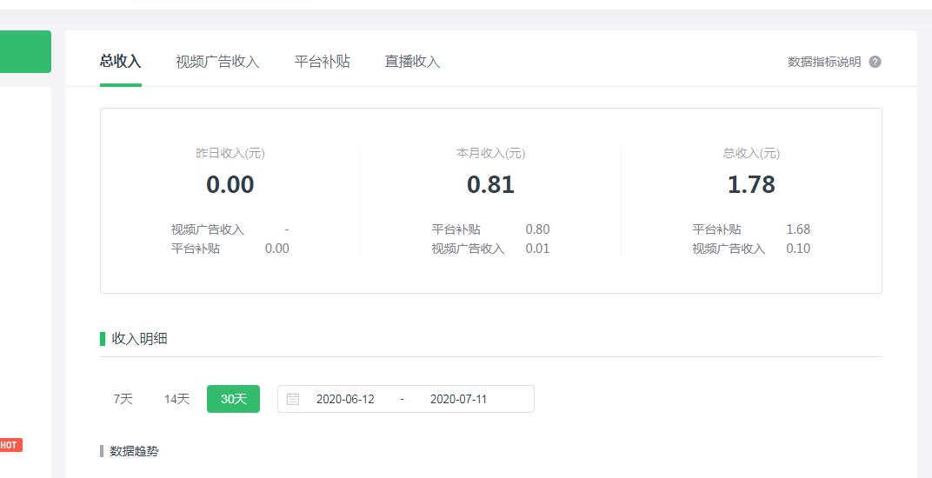The width and height of the screenshot is (932, 478).
Task: Click the 本月收入(元) label
Action: pyautogui.click(x=490, y=153)
